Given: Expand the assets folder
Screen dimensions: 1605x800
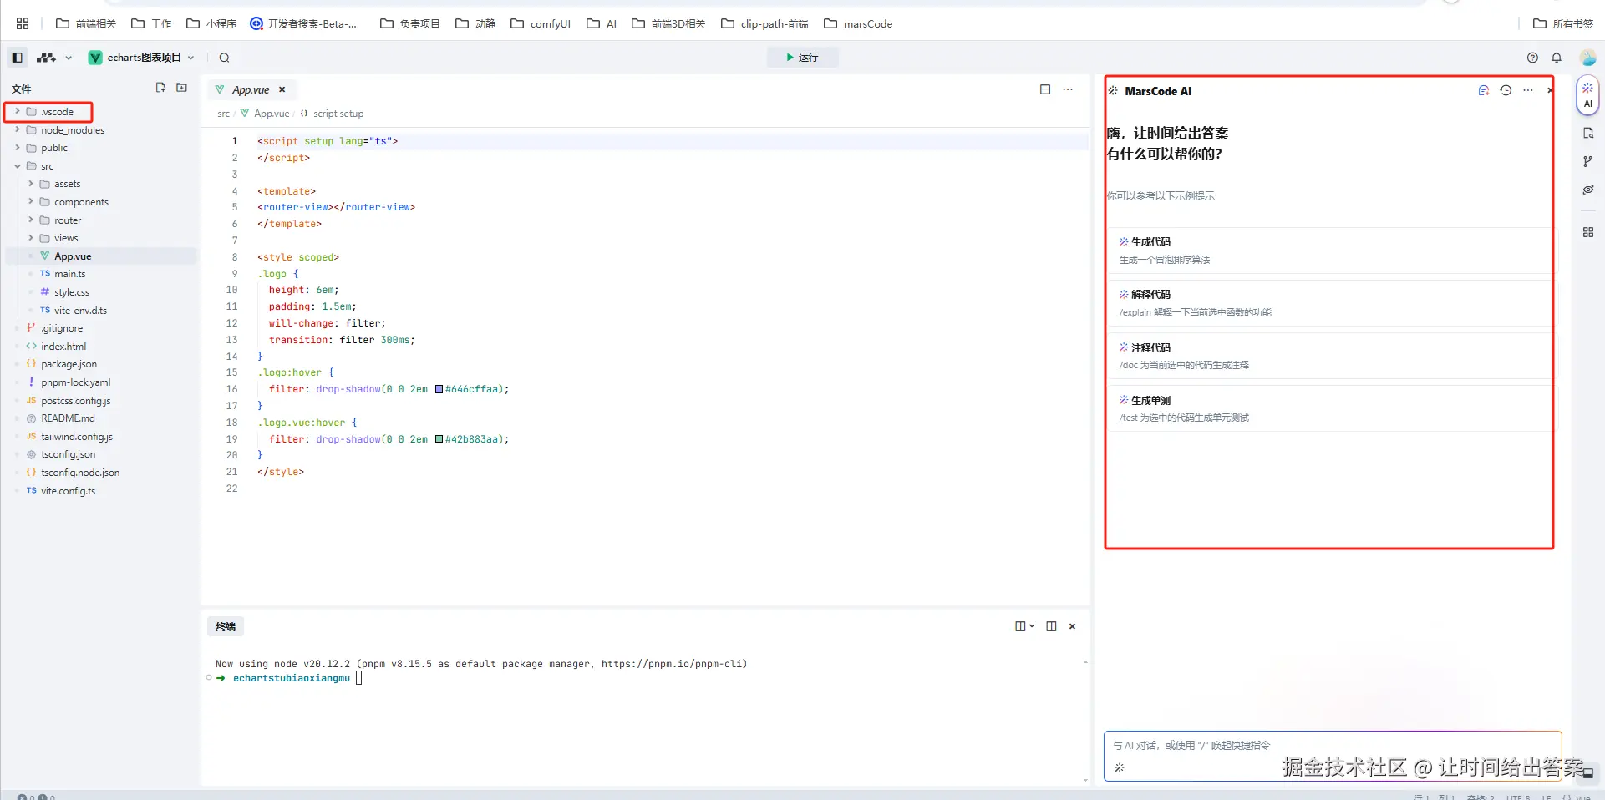Looking at the screenshot, I should tap(31, 184).
